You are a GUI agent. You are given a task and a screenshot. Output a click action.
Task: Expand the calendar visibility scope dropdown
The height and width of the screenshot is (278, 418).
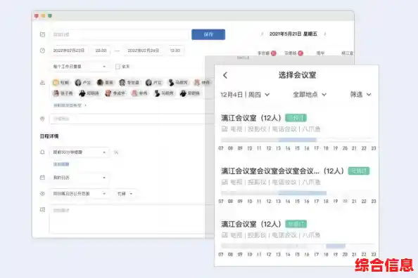(80, 194)
